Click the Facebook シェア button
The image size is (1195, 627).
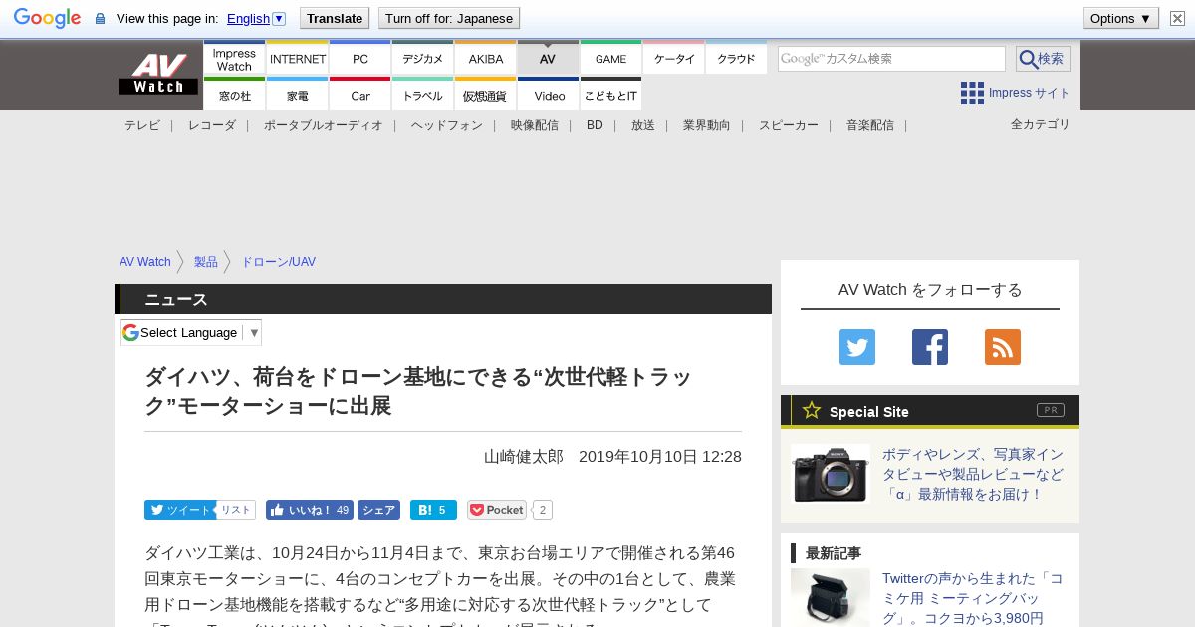coord(378,510)
